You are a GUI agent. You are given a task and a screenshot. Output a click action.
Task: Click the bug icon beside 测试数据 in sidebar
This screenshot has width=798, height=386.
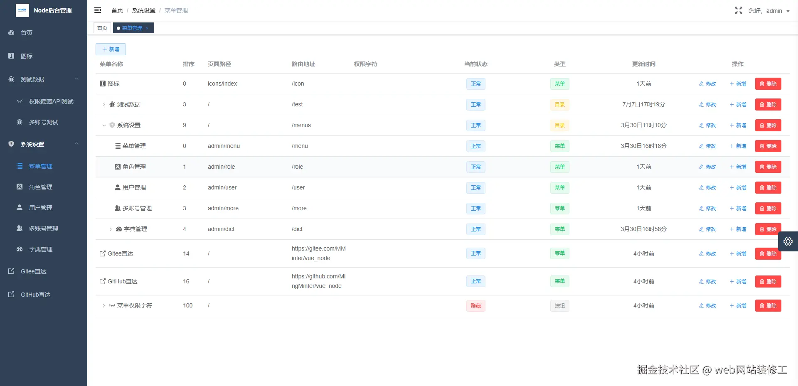point(11,79)
